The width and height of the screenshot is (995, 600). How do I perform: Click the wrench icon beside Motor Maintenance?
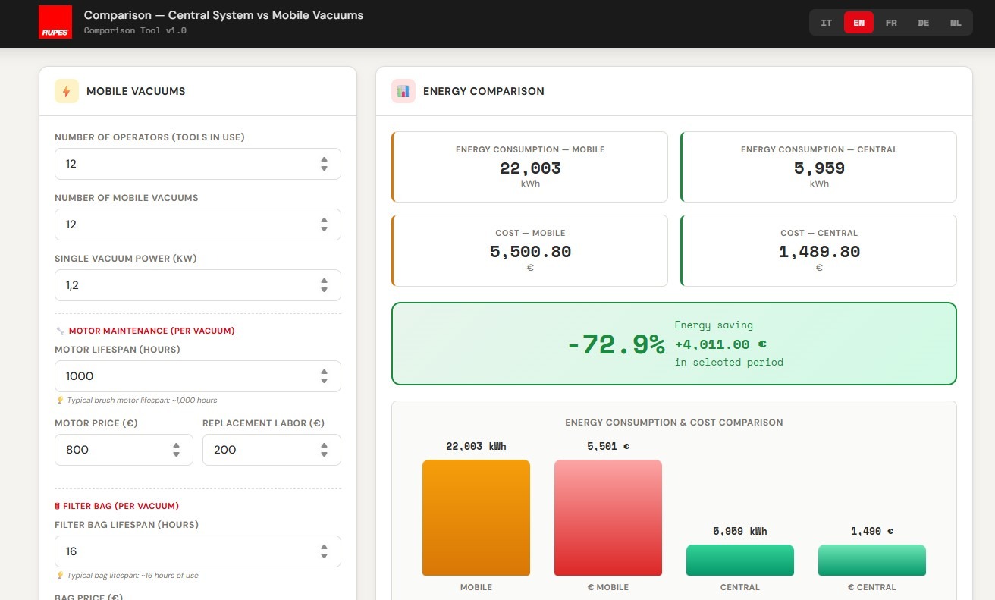pos(61,331)
